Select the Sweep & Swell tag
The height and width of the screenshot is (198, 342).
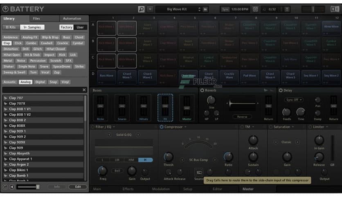(14, 72)
